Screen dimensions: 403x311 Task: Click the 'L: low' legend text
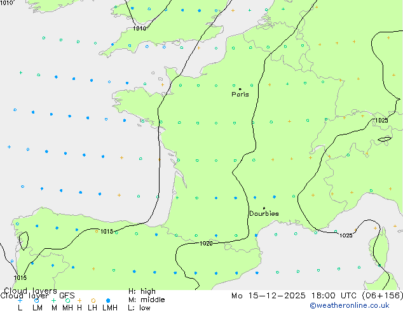(x=139, y=308)
